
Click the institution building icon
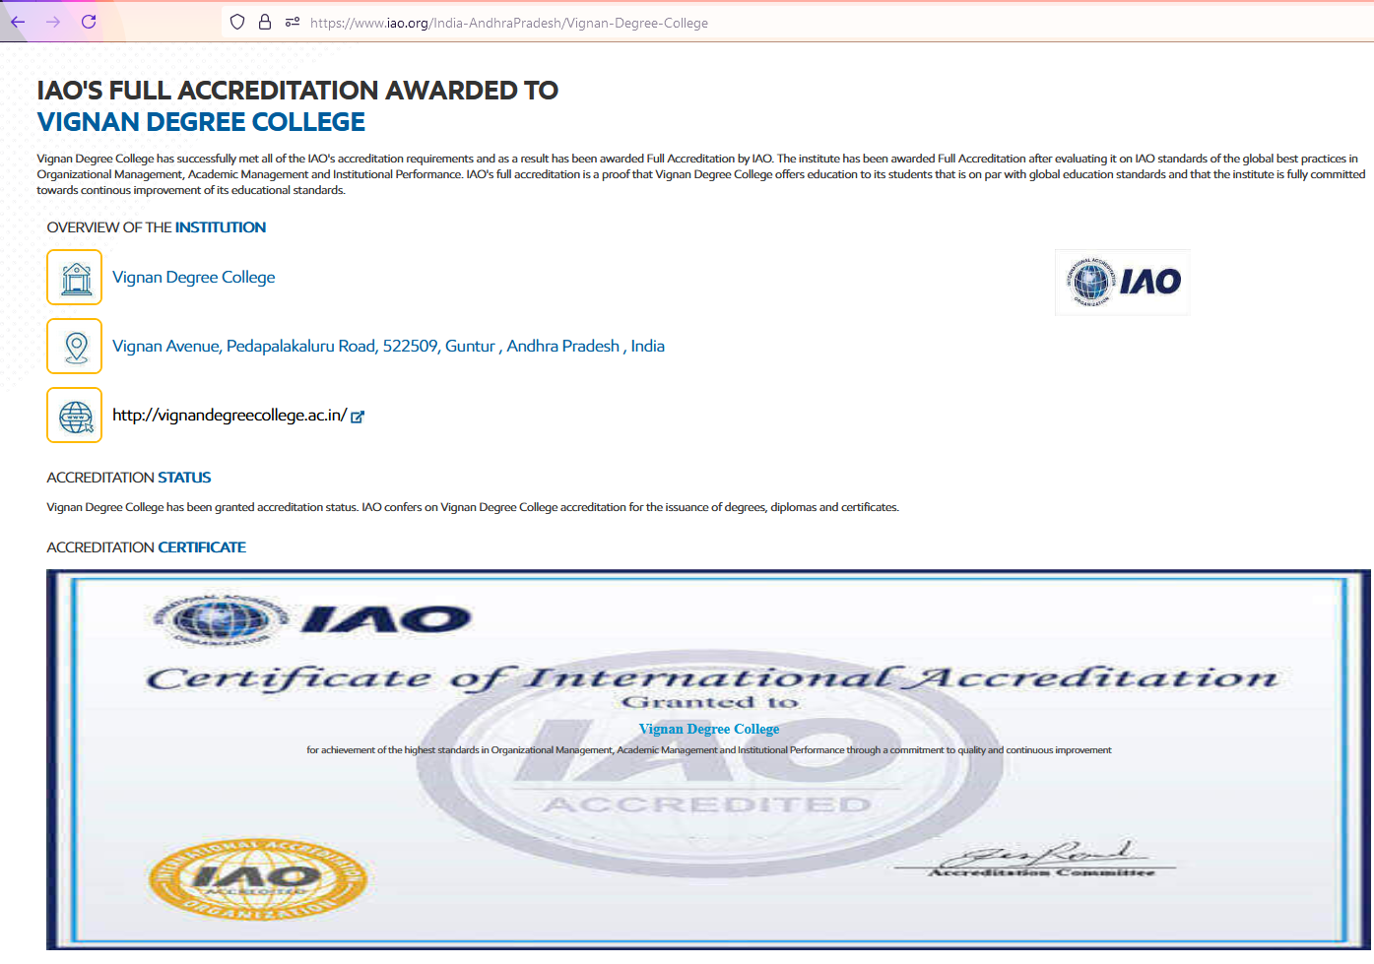75,278
